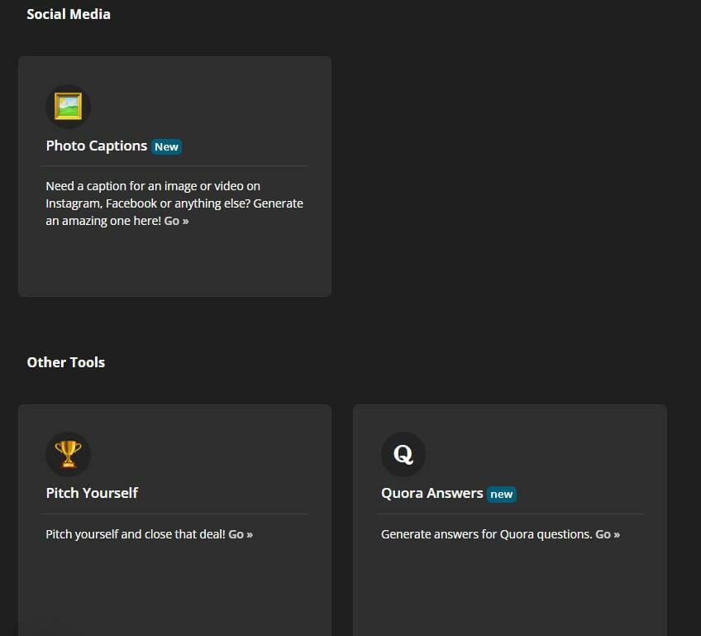
Task: Follow the Go » link for Pitch Yourself
Action: pos(241,534)
